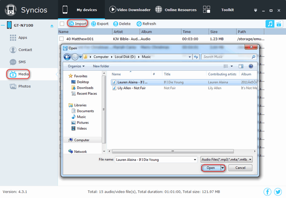This screenshot has width=286, height=198.
Task: Open the view options dropdown arrow
Action: tap(232, 66)
